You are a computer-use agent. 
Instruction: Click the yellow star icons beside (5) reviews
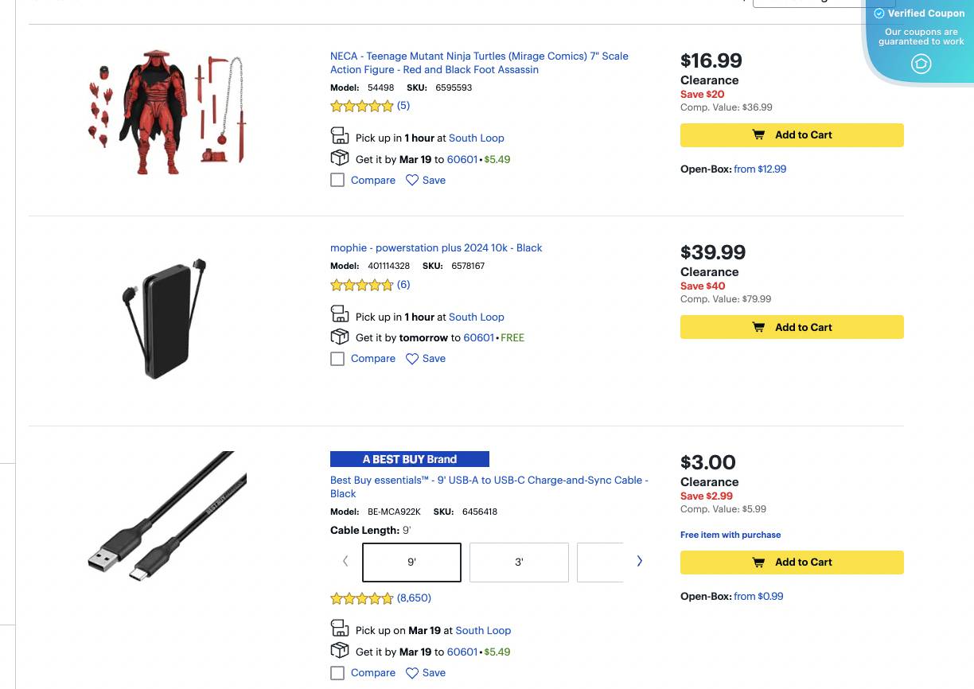(361, 105)
